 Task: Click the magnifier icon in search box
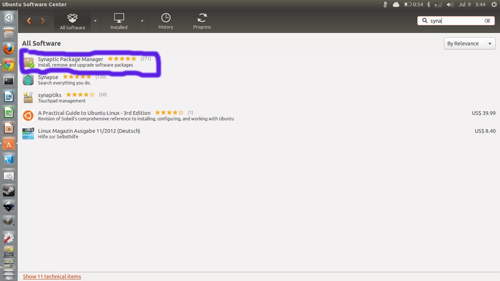point(425,21)
